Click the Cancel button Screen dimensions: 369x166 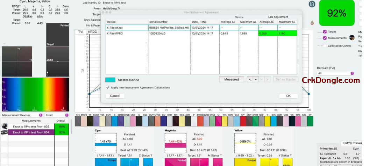pos(115,96)
